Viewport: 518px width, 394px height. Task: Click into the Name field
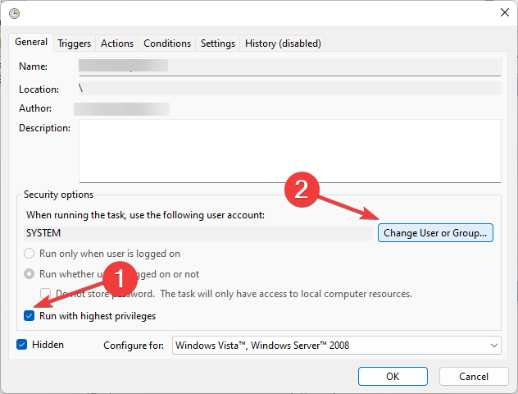290,66
